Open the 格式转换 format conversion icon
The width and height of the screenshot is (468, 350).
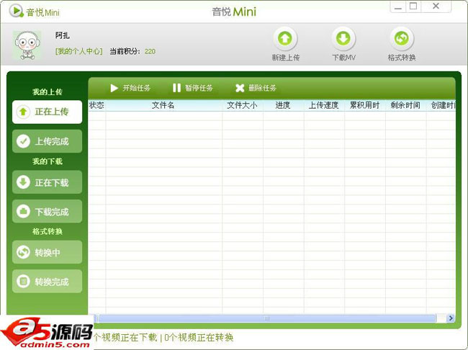click(x=401, y=39)
